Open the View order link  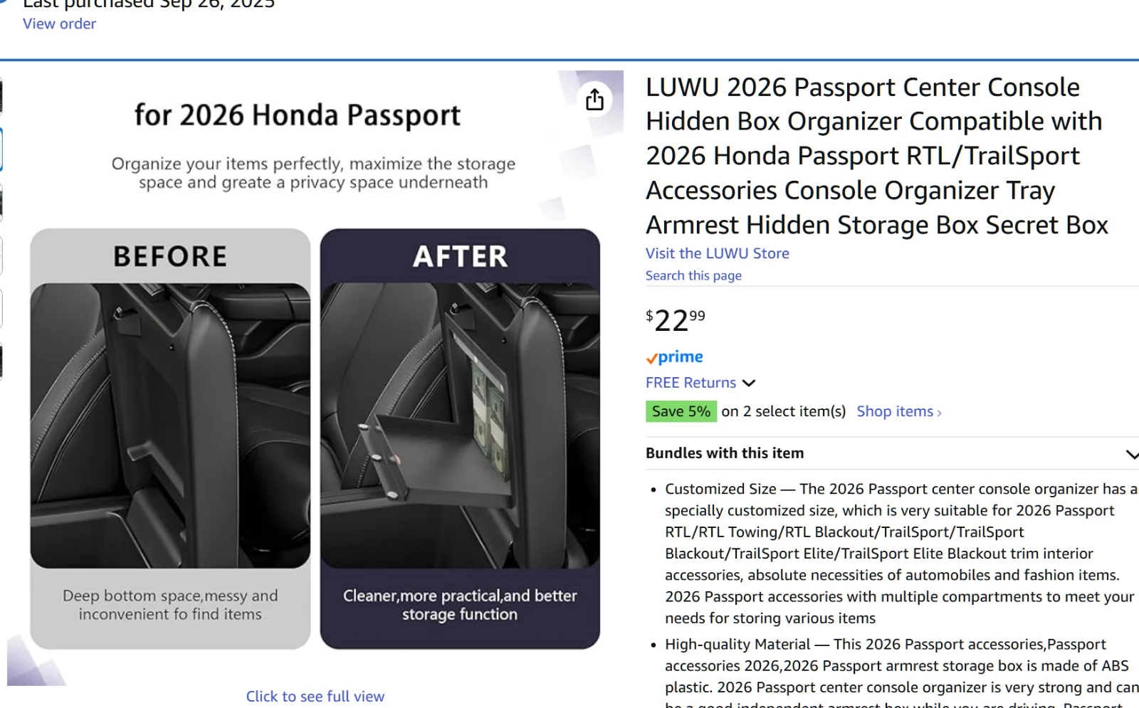[59, 23]
